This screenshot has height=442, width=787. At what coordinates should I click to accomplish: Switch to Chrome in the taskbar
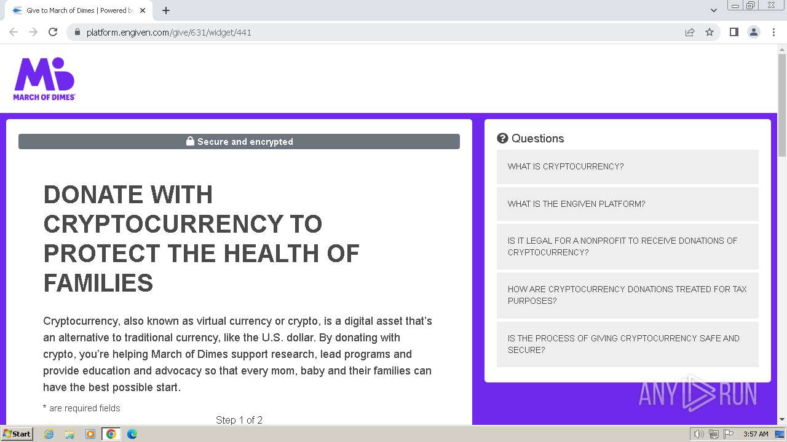(111, 434)
